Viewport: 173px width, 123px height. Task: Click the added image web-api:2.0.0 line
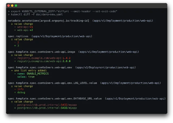[x=42, y=61]
